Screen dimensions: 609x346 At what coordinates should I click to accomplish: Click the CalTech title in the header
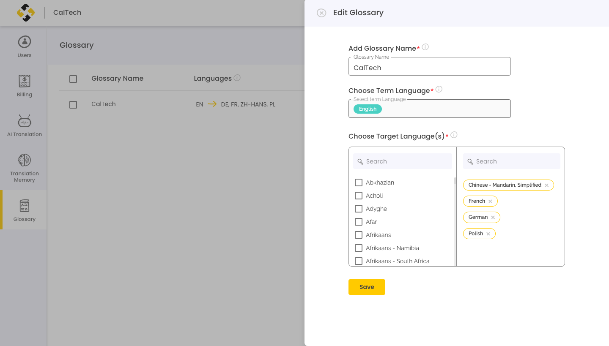click(67, 13)
